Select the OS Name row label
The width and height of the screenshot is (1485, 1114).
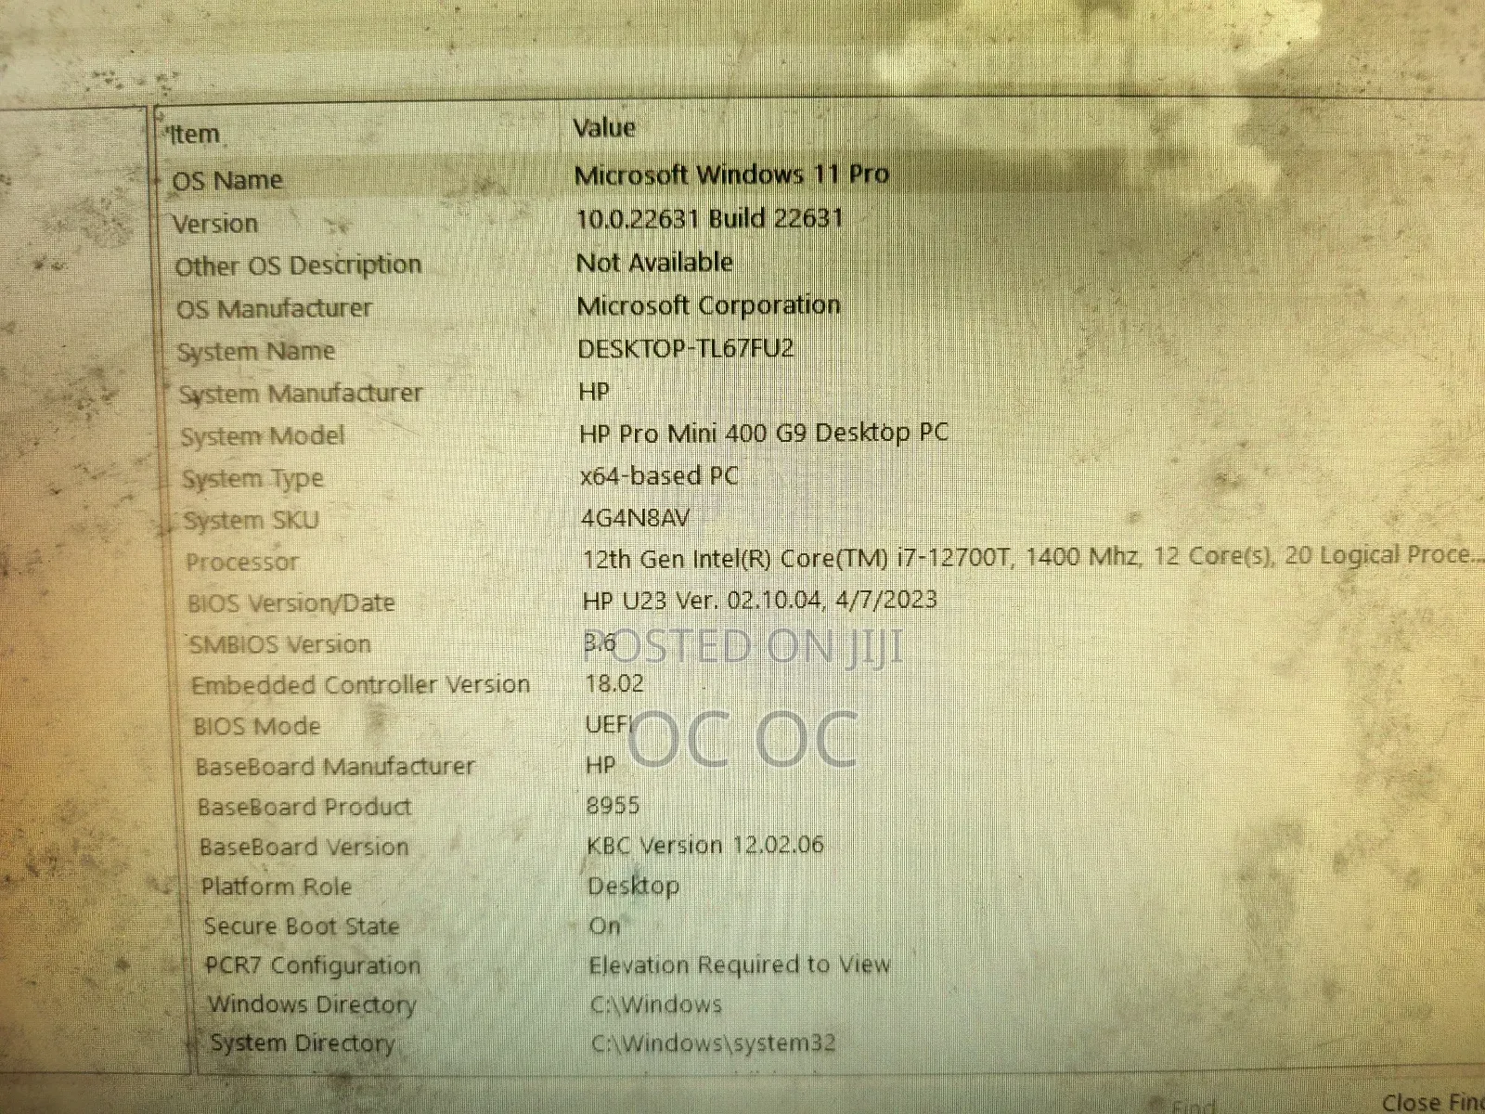[227, 180]
